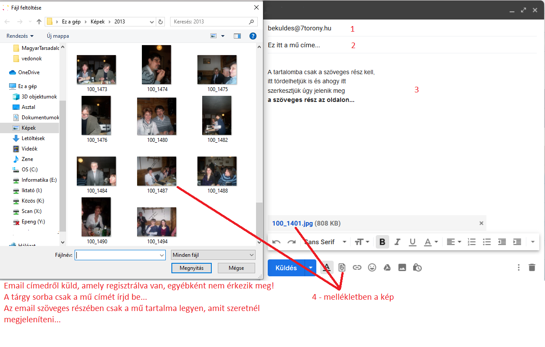Select the 100_1487 photo thumbnail

157,171
